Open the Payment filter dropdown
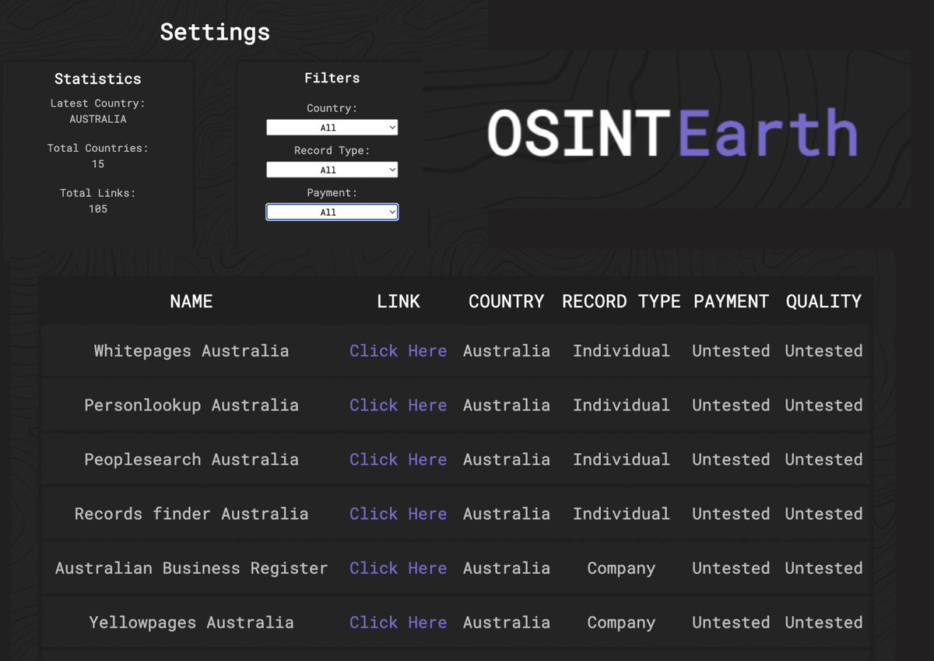Image resolution: width=934 pixels, height=661 pixels. coord(332,212)
